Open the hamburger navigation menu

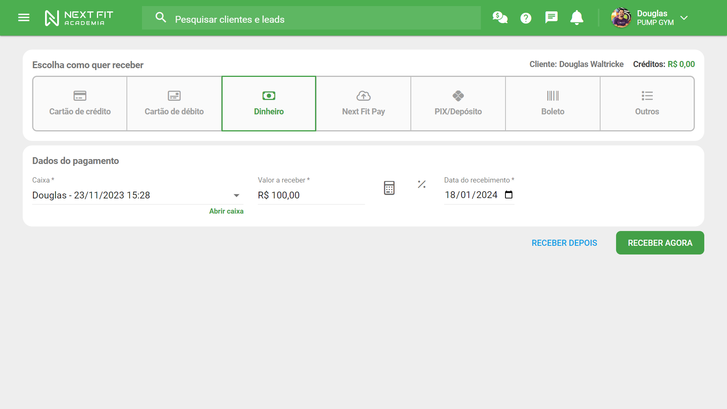23,18
